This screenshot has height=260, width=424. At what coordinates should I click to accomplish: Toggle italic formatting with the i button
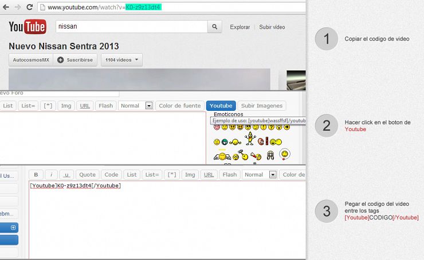coord(51,175)
